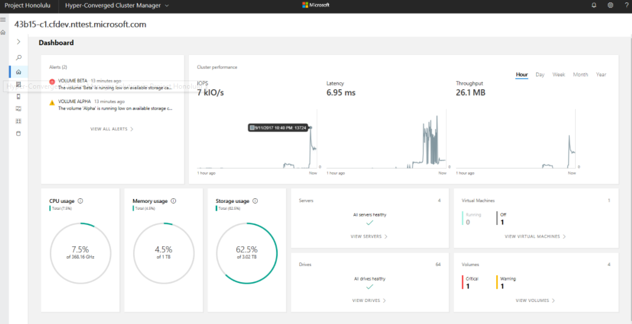Screen dimensions: 632x324
Task: Open the notifications bell icon
Action: coord(594,5)
